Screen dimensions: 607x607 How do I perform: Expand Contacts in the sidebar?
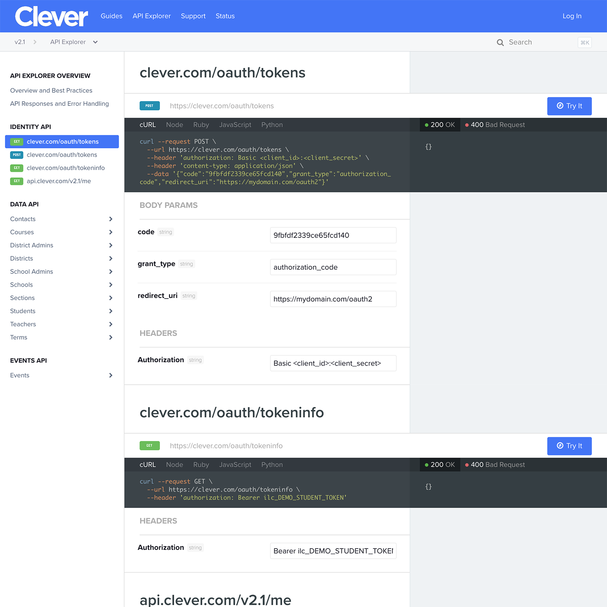click(x=111, y=219)
